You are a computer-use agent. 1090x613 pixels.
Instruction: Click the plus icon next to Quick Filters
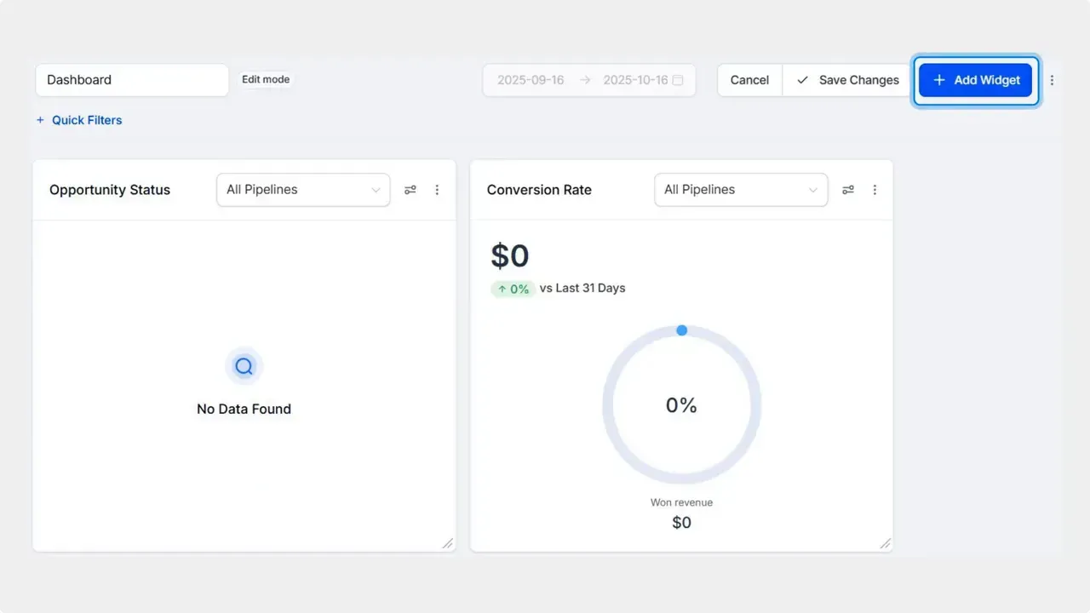tap(40, 120)
